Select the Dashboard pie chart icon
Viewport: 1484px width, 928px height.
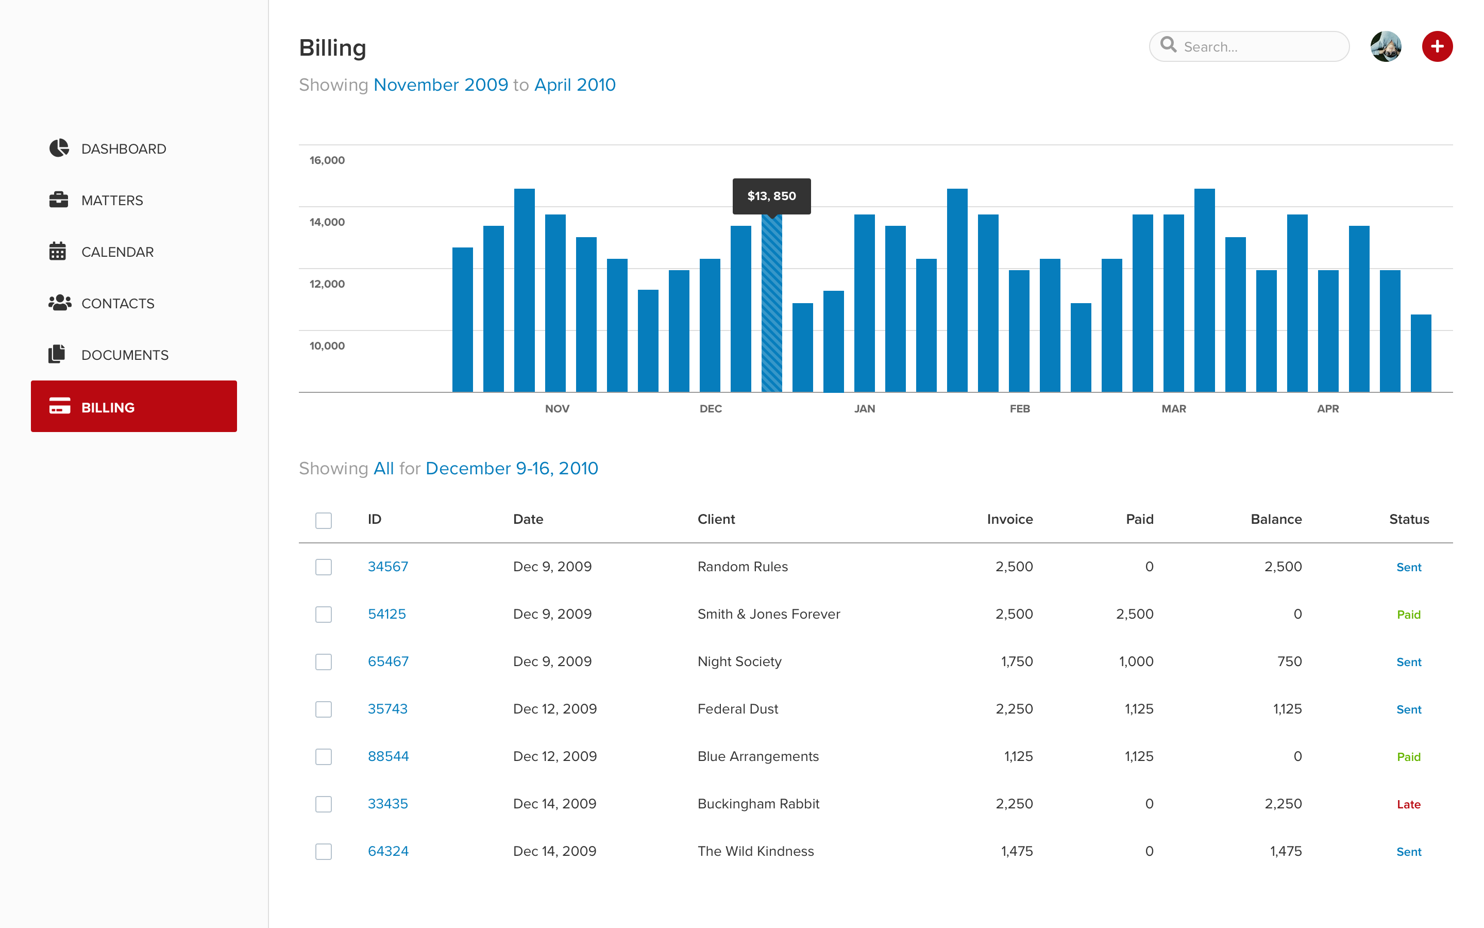tap(58, 148)
